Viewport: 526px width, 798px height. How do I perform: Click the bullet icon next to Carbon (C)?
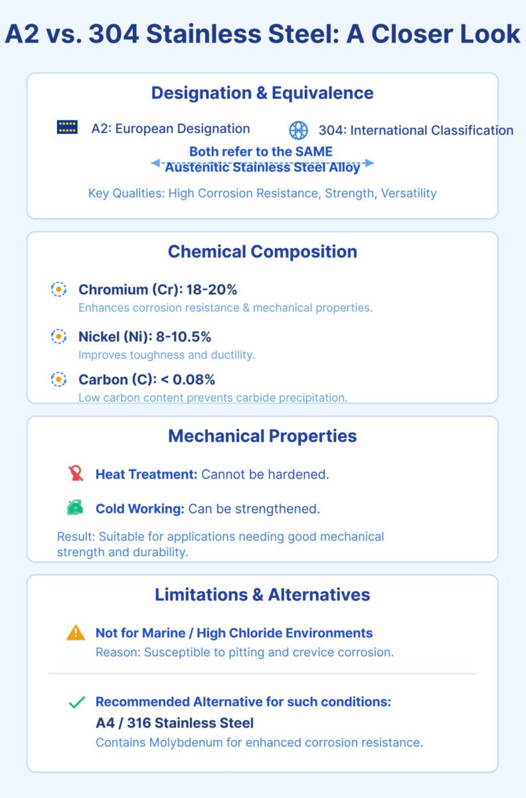pyautogui.click(x=59, y=379)
